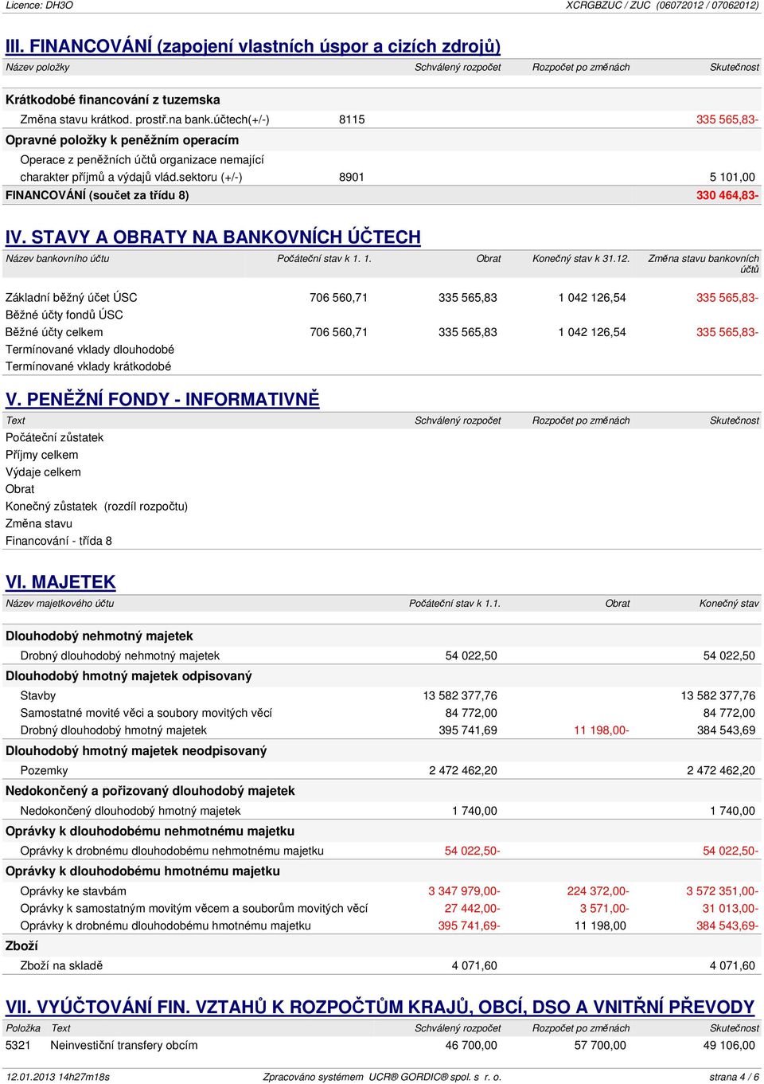The width and height of the screenshot is (764, 1084).
Task: Select 'Opravné položky k peněžním operacím' row
Action: click(383, 140)
